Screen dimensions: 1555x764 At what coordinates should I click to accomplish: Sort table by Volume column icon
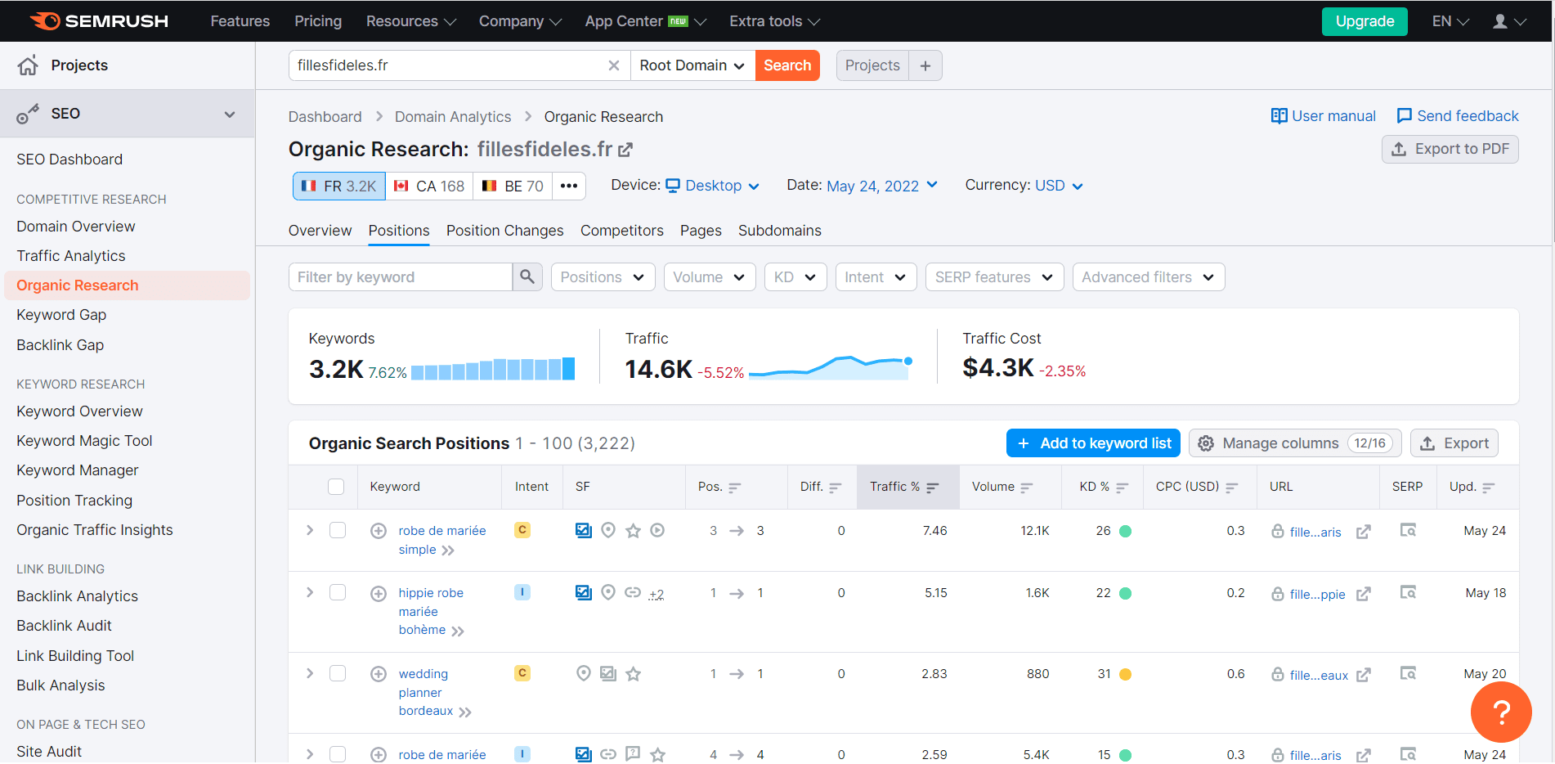[x=1027, y=488]
